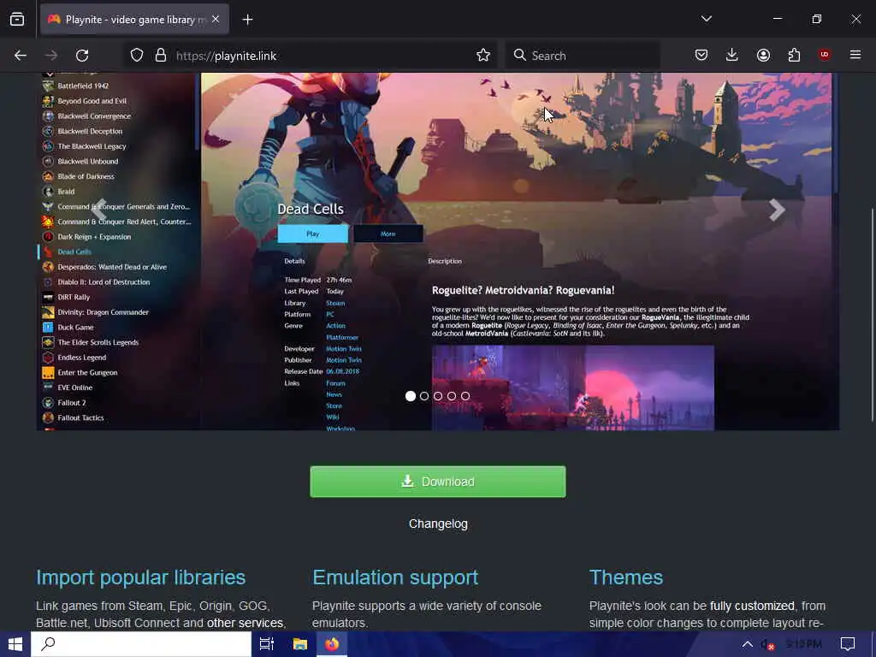Open the tracking protection shield icon
This screenshot has width=876, height=657.
pyautogui.click(x=137, y=56)
